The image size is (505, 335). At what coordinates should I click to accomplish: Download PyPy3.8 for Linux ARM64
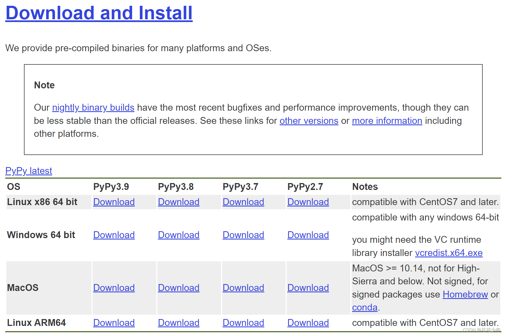[179, 323]
